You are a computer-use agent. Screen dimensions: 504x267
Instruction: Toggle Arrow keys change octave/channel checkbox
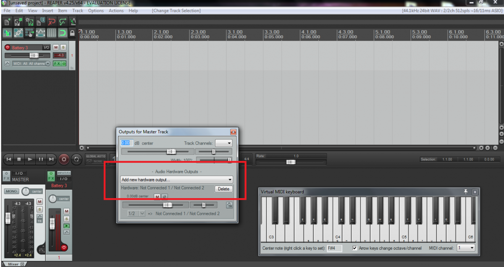point(355,248)
